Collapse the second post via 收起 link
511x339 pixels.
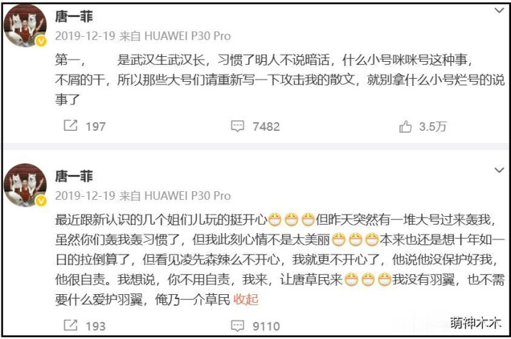pyautogui.click(x=246, y=299)
